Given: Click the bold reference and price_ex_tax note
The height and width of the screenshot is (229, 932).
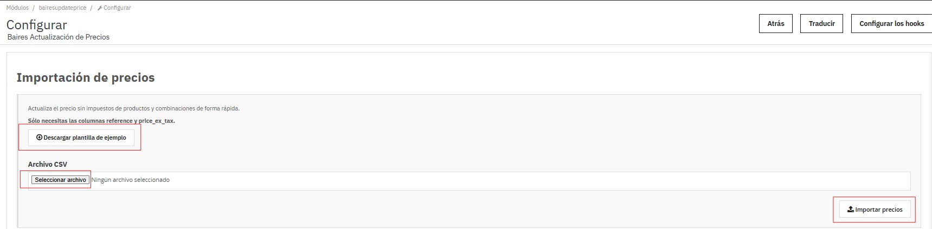Looking at the screenshot, I should (x=101, y=121).
